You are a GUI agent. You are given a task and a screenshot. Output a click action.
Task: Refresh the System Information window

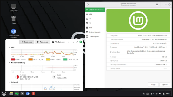click(x=88, y=5)
